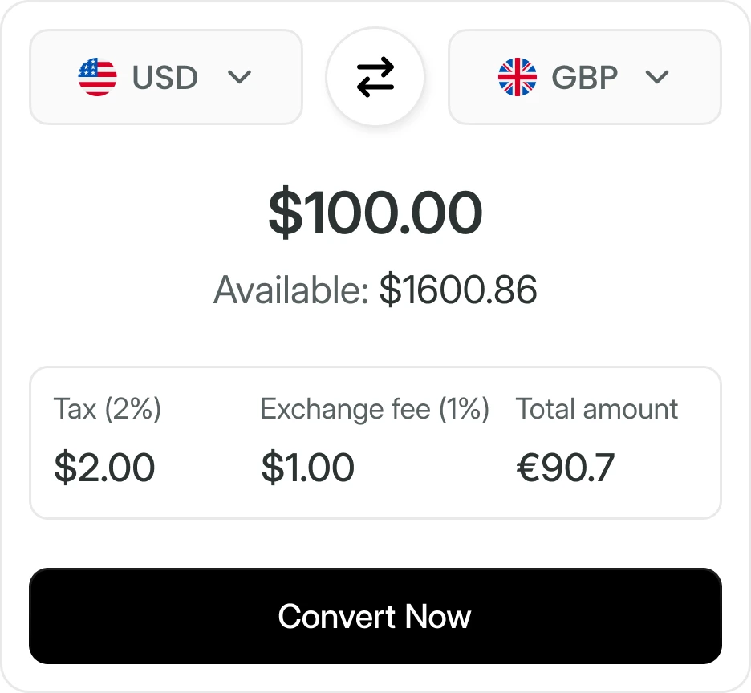This screenshot has height=693, width=751.
Task: Click the Union Jack beside GBP
Action: [517, 77]
